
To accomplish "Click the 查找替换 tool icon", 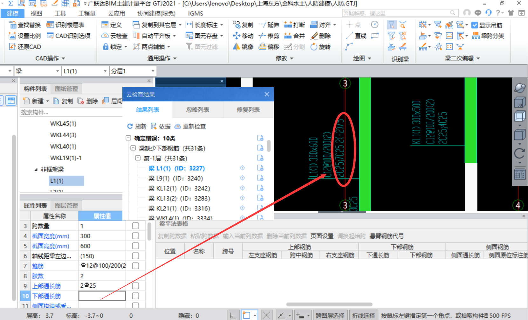I will pos(12,25).
